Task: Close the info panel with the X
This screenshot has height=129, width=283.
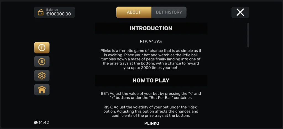Action: tap(240, 12)
